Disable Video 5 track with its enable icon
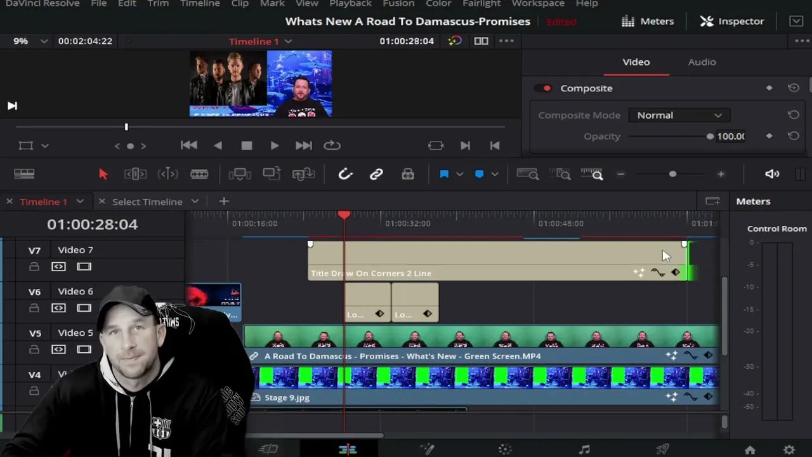This screenshot has width=812, height=457. click(x=84, y=349)
